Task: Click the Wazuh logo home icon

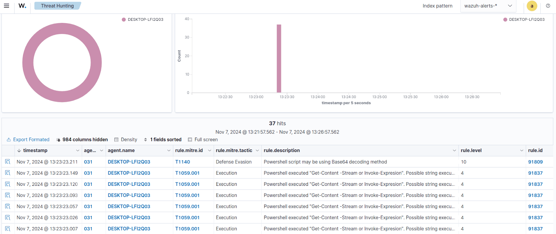Action: click(x=22, y=6)
